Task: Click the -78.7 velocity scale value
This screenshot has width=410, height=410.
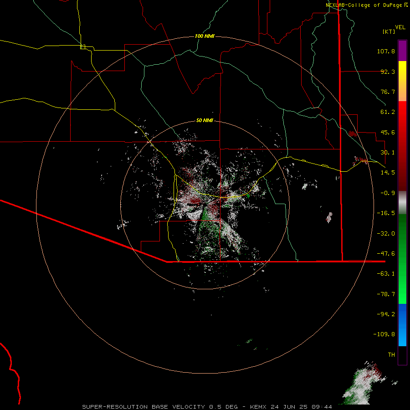Action: tap(386, 294)
